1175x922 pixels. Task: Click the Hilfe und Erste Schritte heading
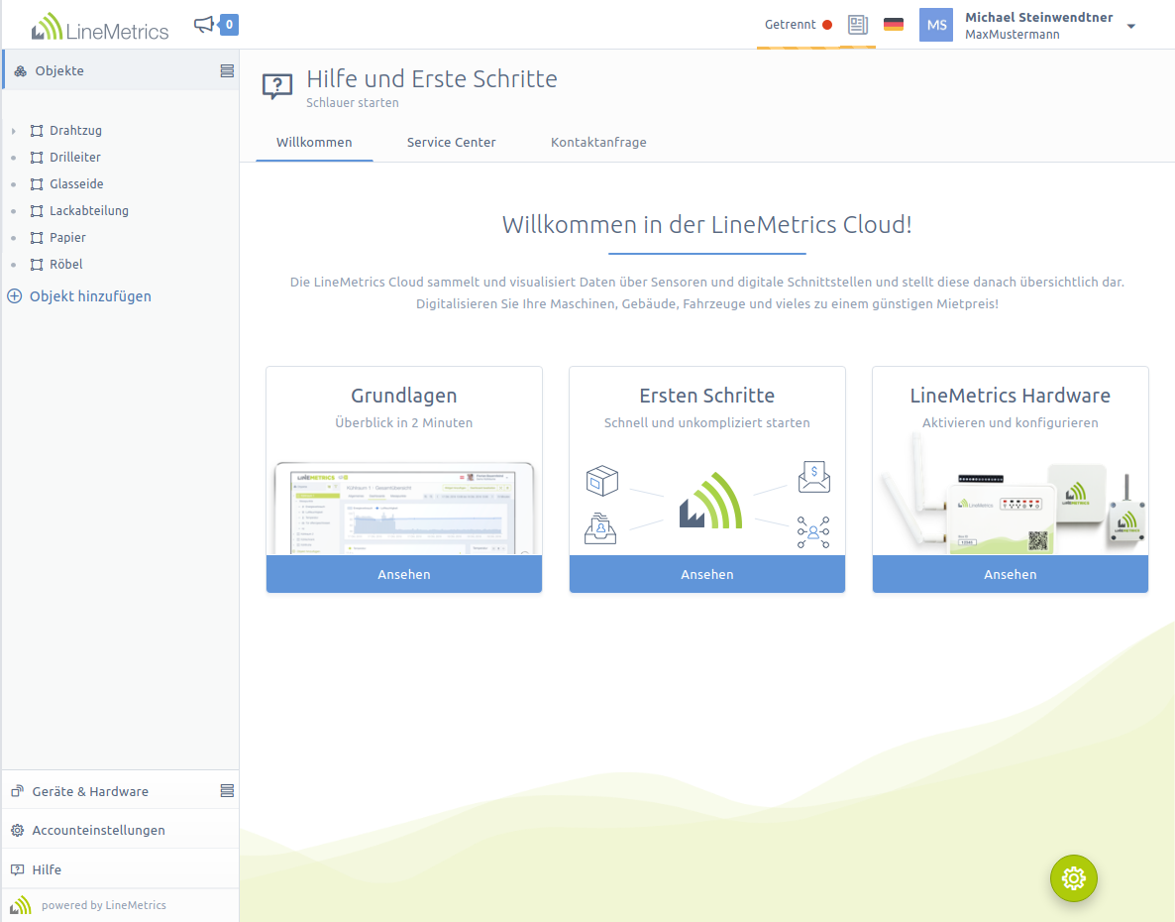click(x=432, y=78)
